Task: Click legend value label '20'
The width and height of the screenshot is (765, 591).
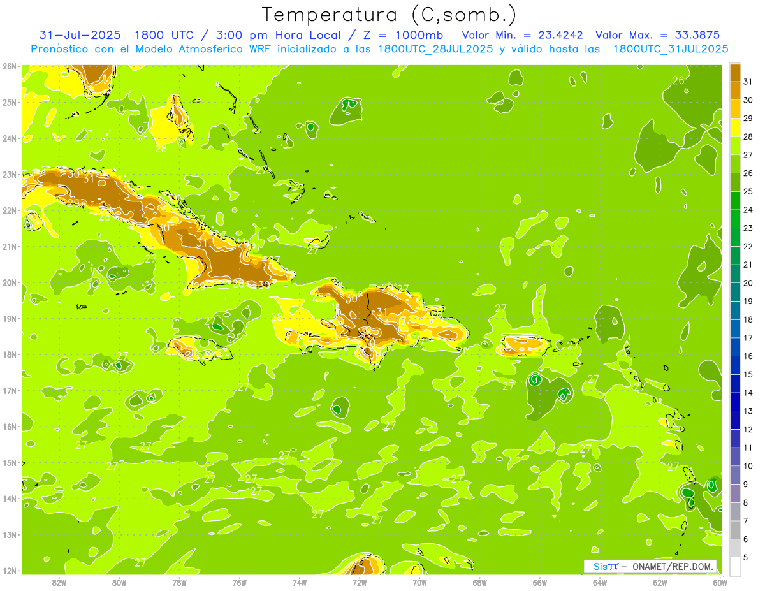Action: click(748, 283)
